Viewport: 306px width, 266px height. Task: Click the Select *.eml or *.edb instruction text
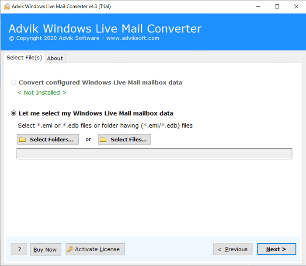(105, 126)
